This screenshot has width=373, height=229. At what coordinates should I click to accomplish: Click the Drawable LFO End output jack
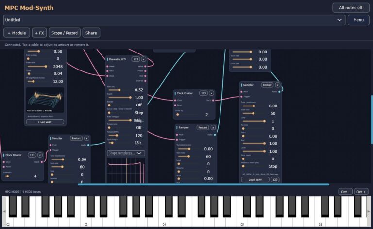pos(145,76)
